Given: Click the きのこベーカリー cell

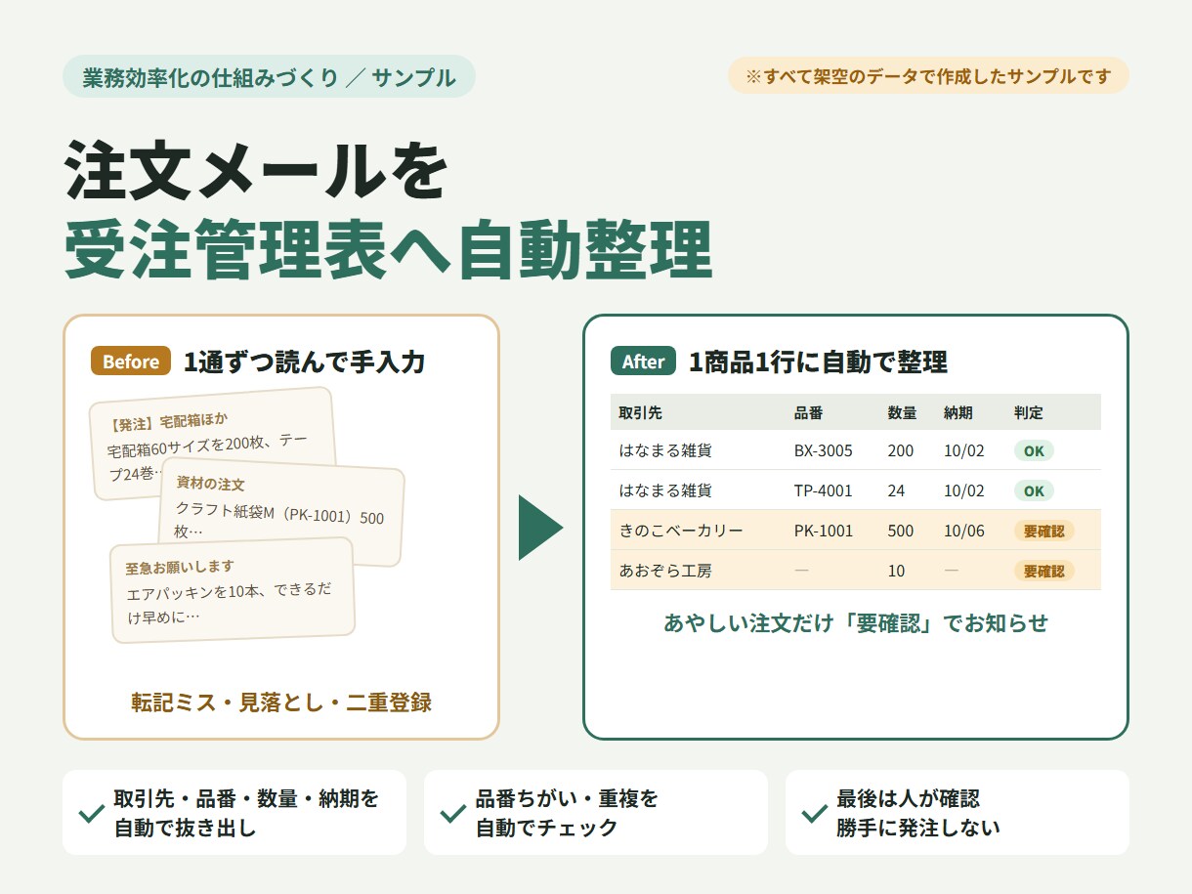Looking at the screenshot, I should click(x=681, y=531).
